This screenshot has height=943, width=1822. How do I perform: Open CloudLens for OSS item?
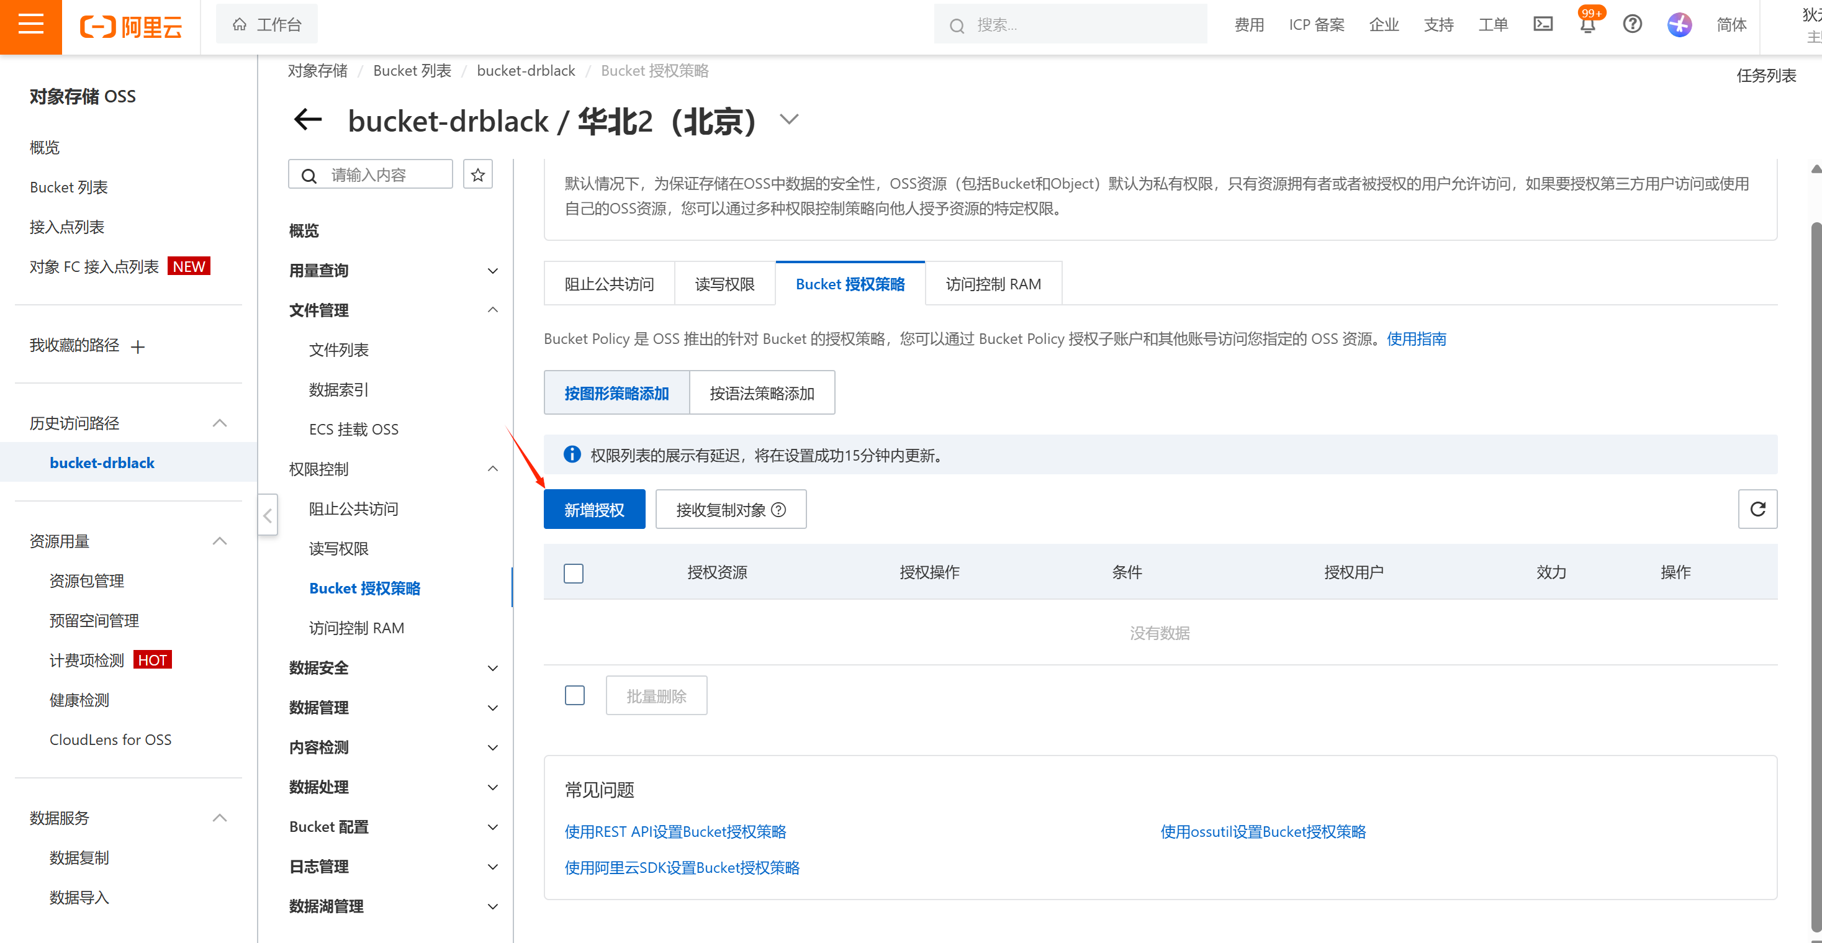110,740
